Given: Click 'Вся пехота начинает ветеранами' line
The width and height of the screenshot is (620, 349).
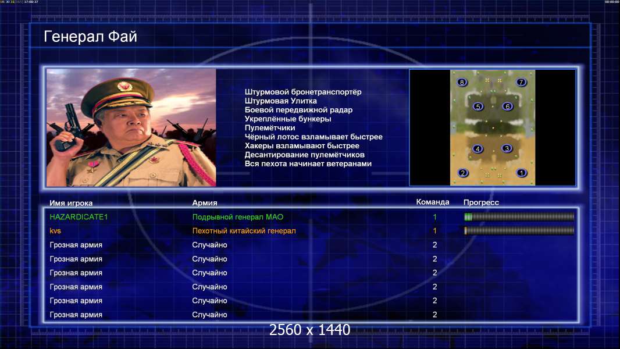Looking at the screenshot, I should pyautogui.click(x=308, y=163).
